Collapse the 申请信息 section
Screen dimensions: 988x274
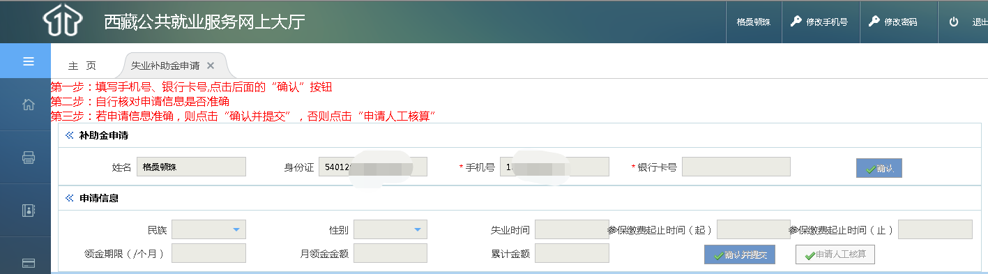tap(69, 198)
